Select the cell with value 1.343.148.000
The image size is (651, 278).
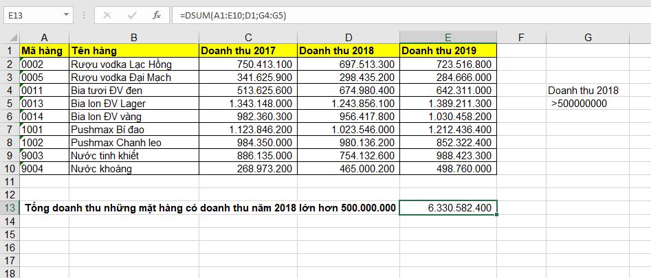(x=247, y=104)
